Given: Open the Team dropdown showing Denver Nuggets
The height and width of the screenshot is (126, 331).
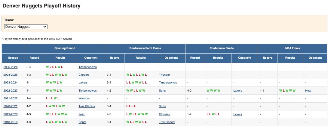Looking at the screenshot, I should [x=26, y=27].
